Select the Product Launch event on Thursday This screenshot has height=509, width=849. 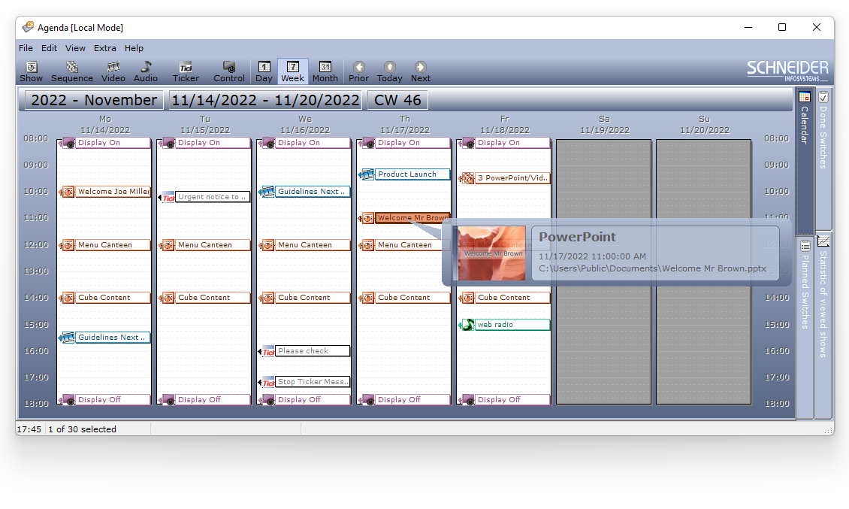coord(406,174)
